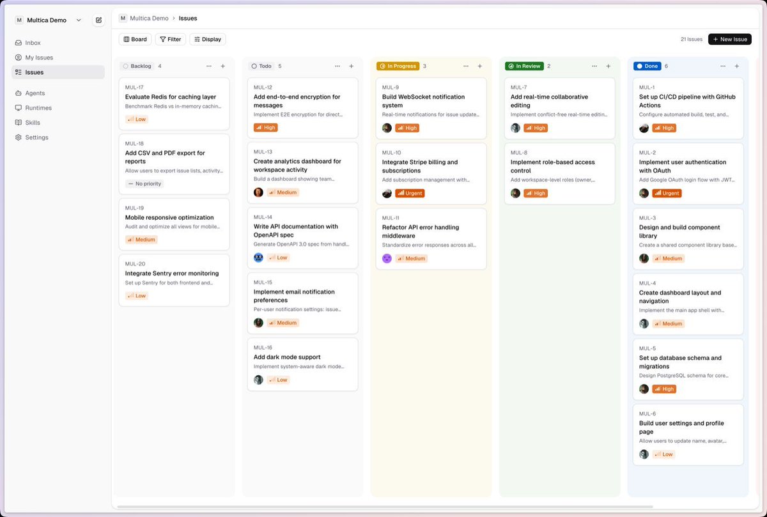
Task: Click assignee avatar on MUL-7 collaborative editing card
Action: coord(515,128)
